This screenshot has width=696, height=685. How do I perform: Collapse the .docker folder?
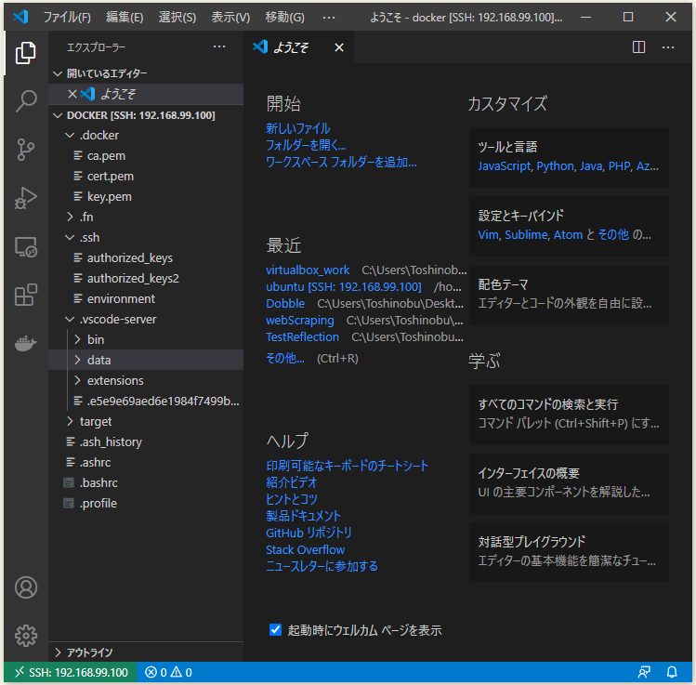click(x=70, y=135)
